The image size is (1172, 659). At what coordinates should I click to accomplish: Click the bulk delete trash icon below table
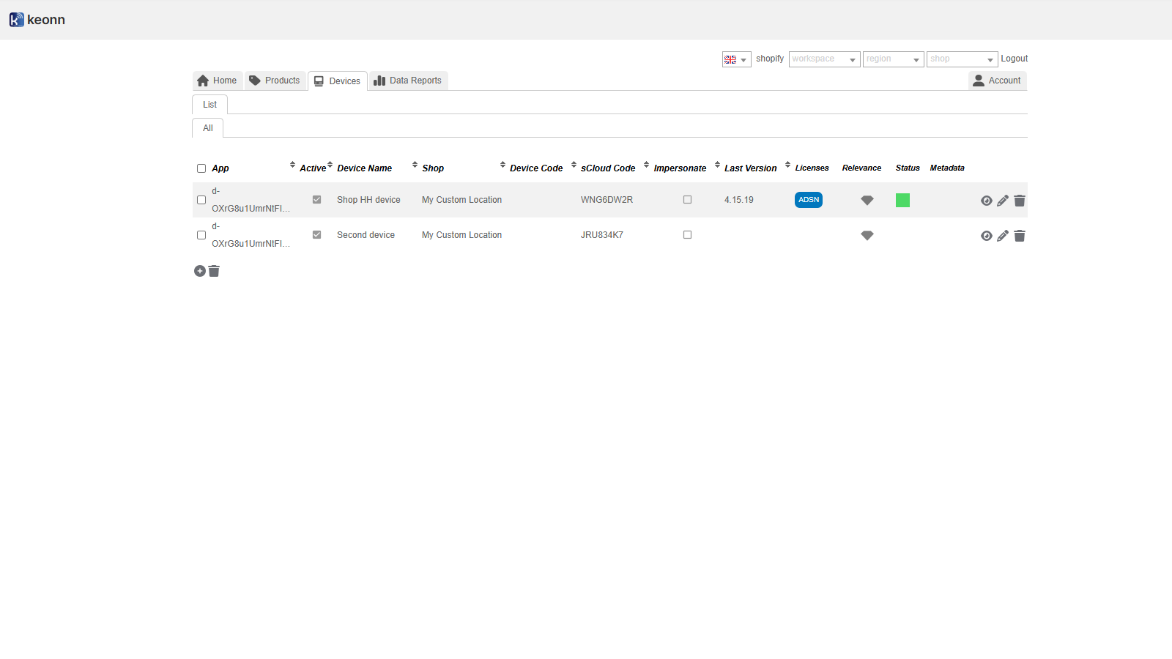coord(214,271)
